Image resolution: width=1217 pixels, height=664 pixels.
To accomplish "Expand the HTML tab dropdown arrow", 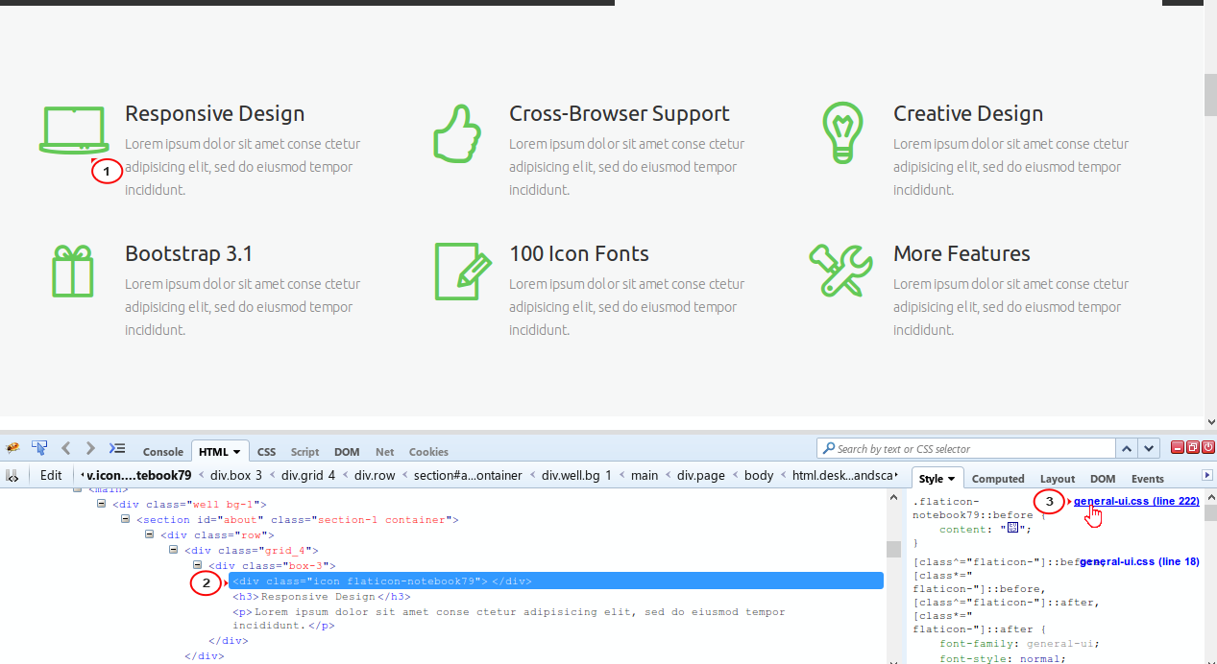I will 237,451.
